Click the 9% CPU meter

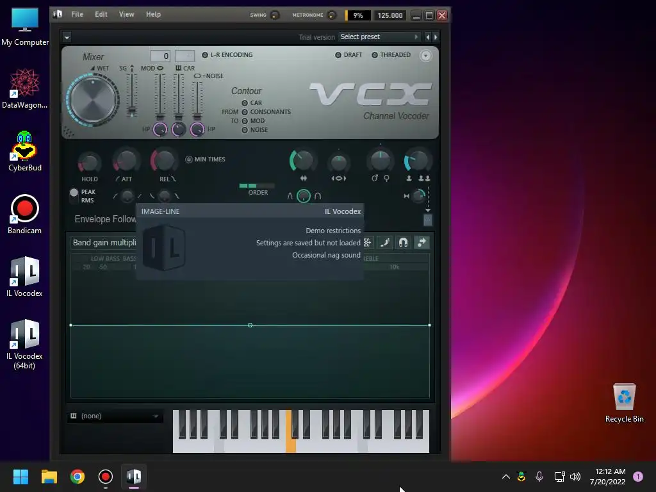[x=357, y=15]
